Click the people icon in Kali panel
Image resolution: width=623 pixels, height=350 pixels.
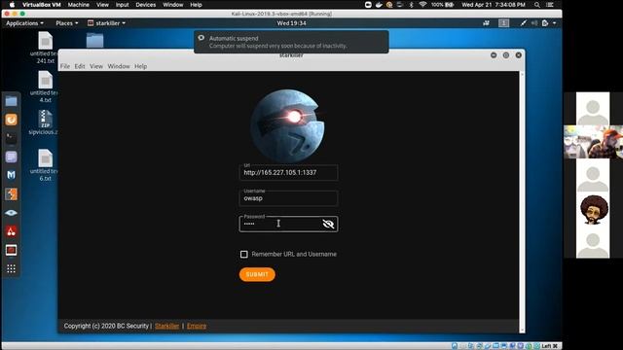(486, 23)
